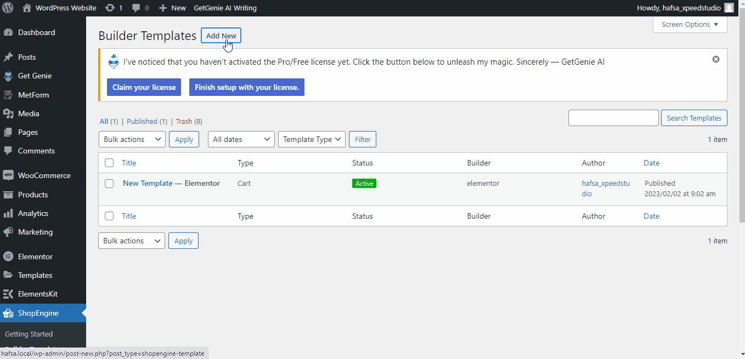Image resolution: width=745 pixels, height=359 pixels.
Task: Click the GetGenie robot mascot icon
Action: [x=114, y=61]
